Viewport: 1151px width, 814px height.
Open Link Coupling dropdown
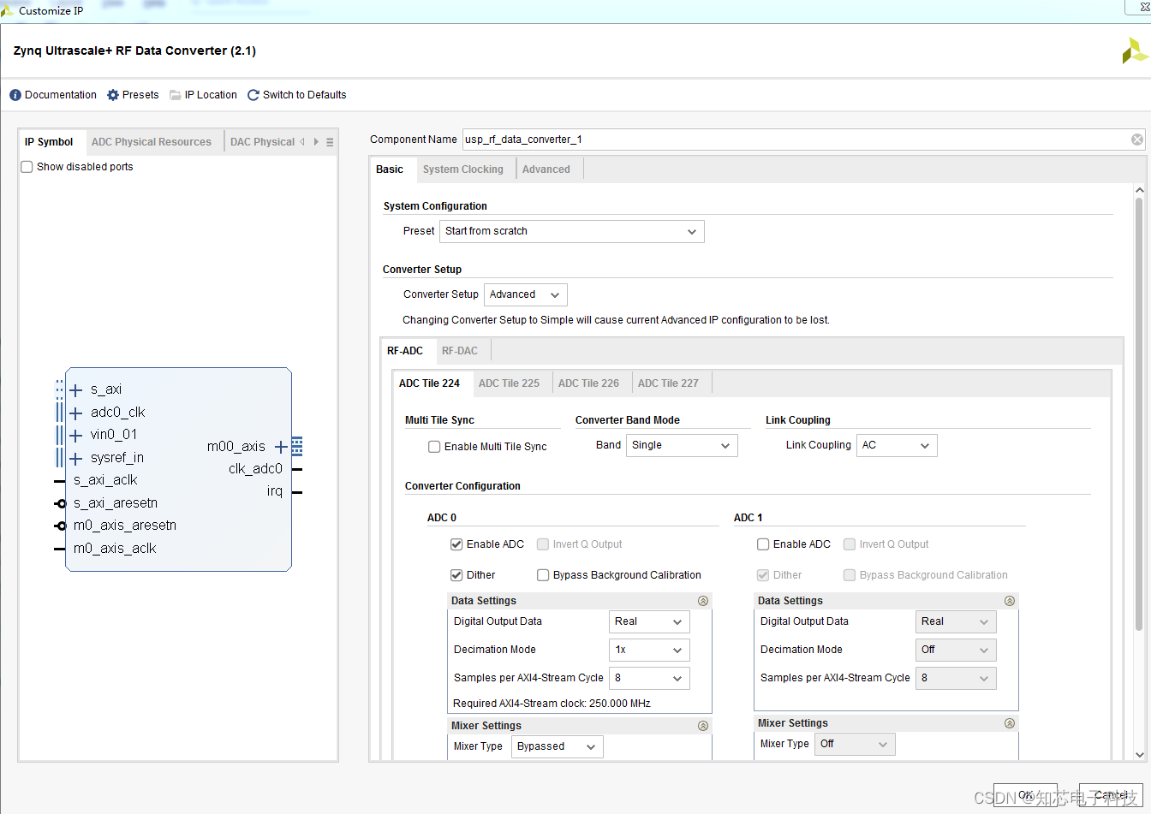point(897,445)
